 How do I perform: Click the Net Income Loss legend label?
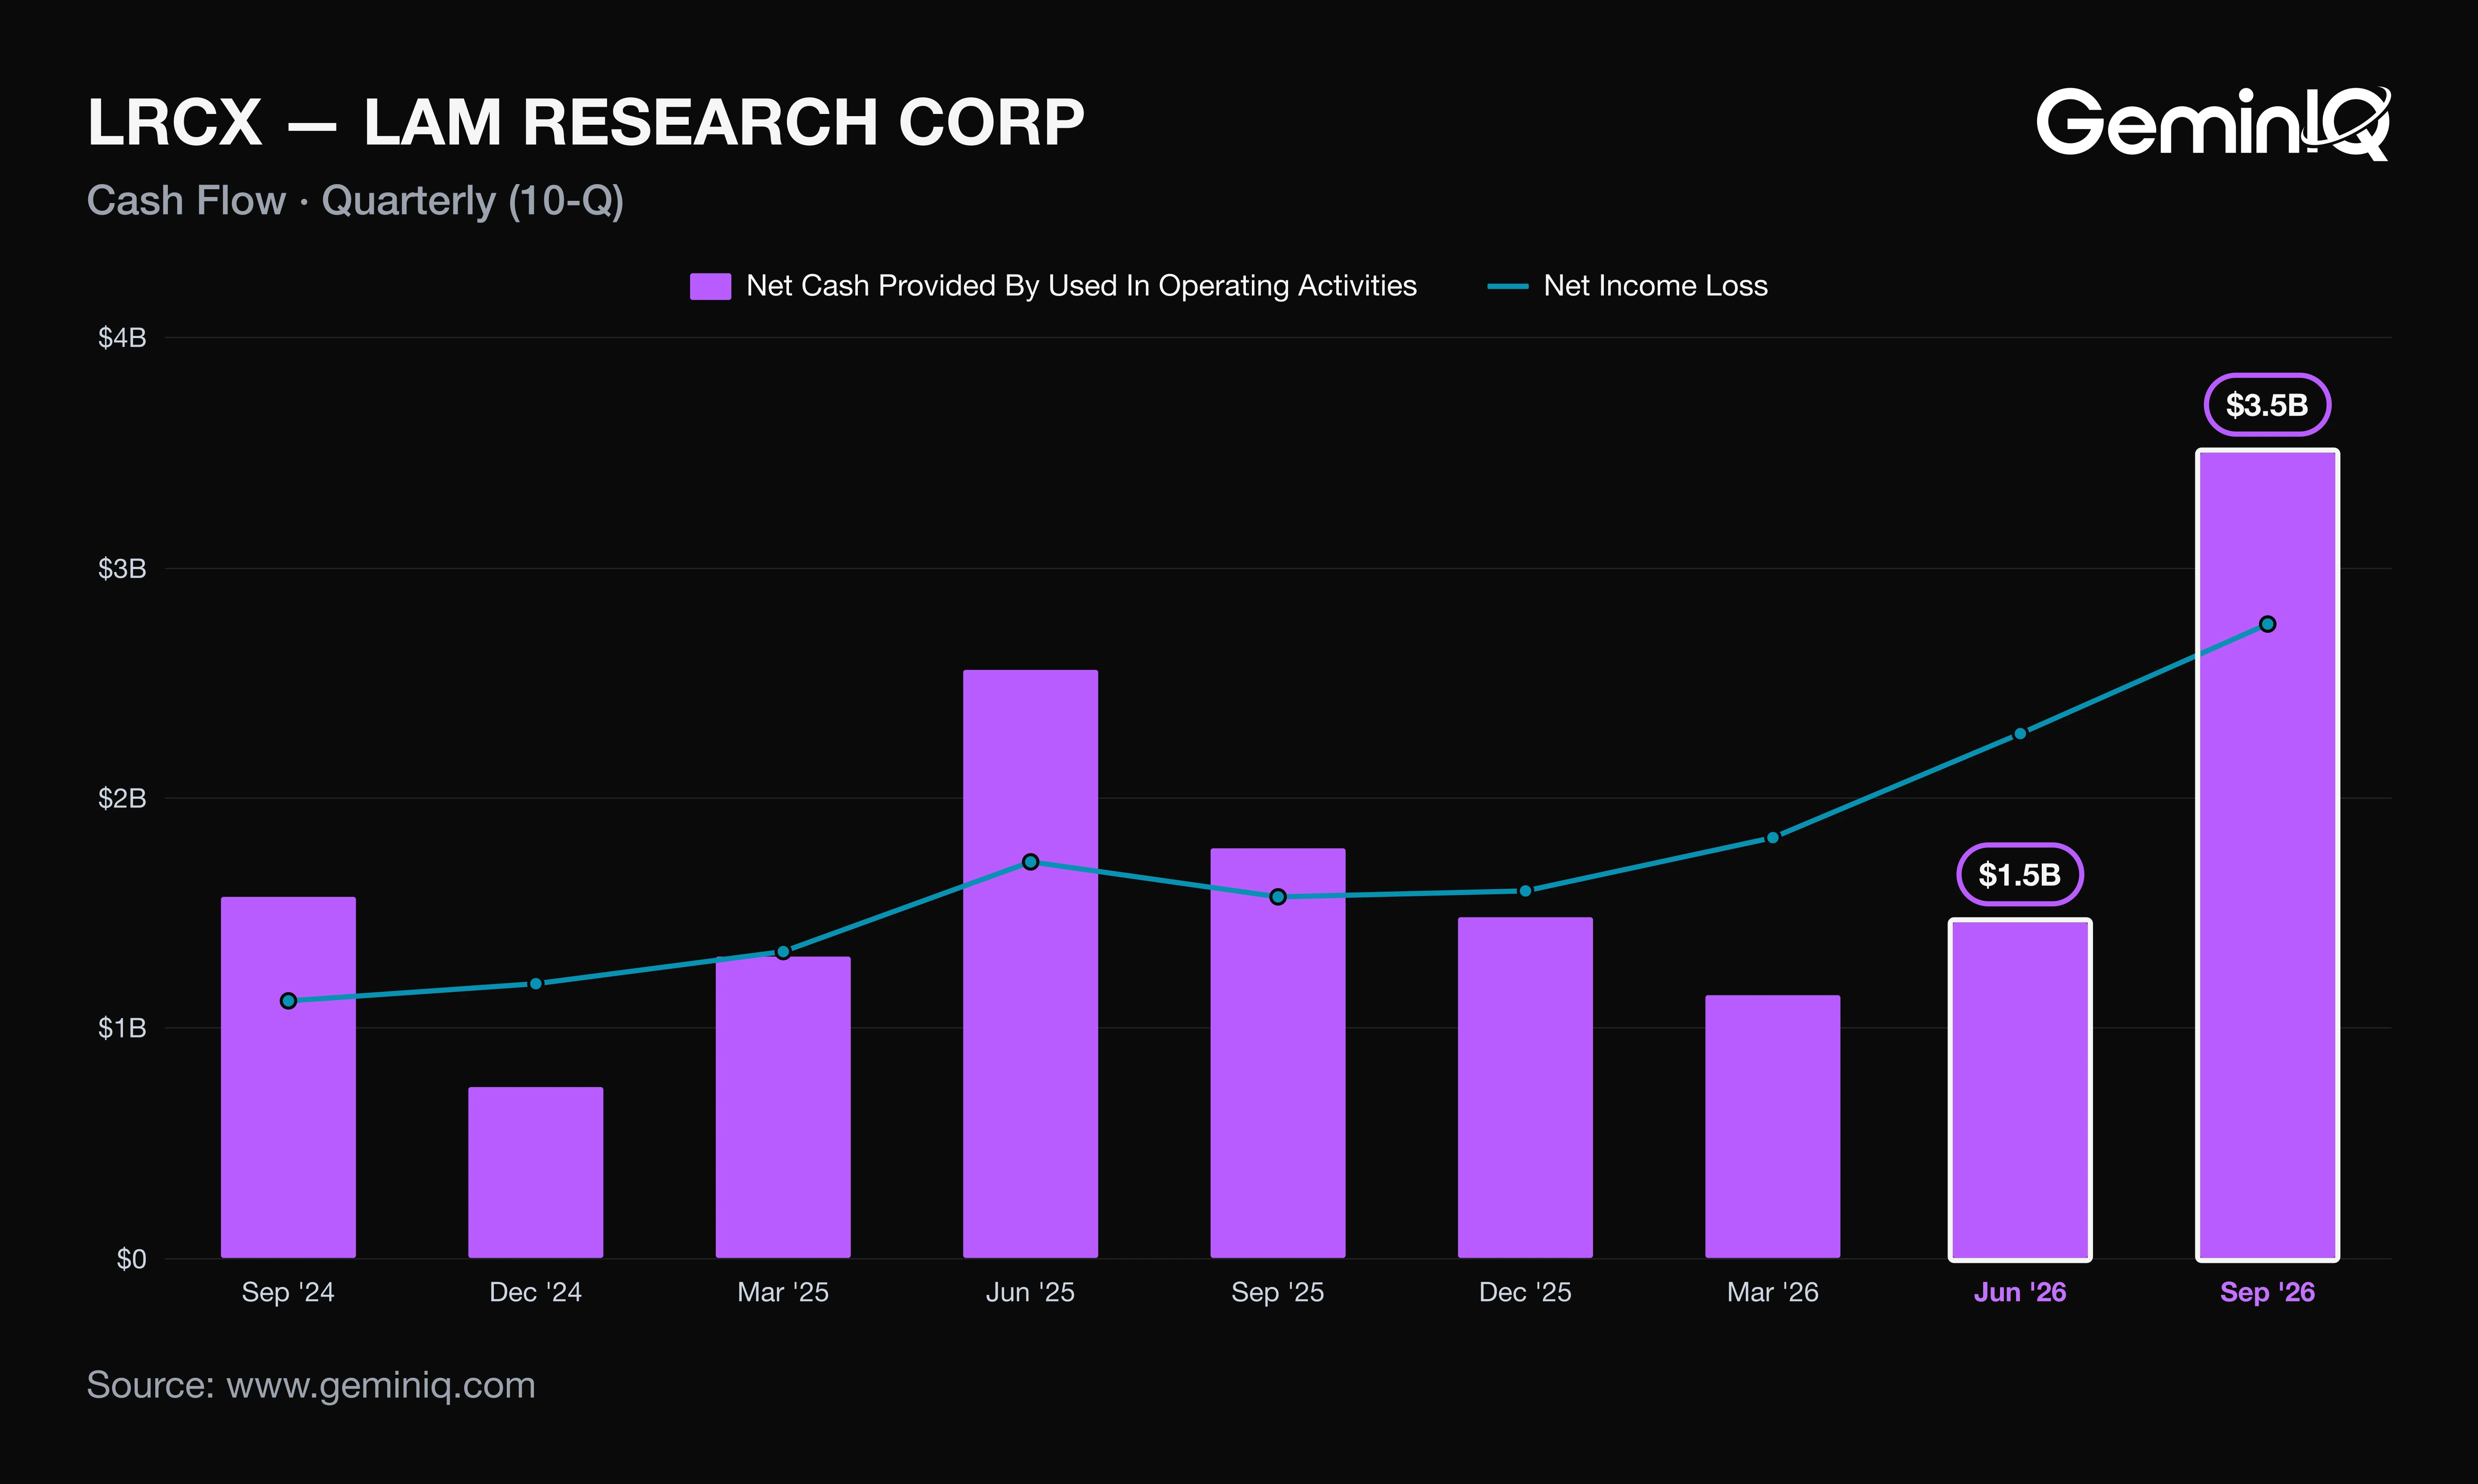point(1655,286)
